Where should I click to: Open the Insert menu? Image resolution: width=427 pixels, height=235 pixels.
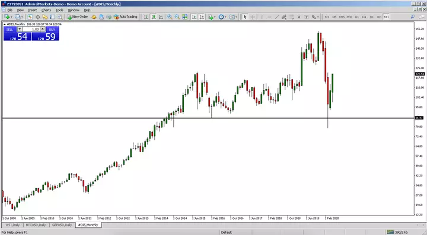tap(33, 10)
